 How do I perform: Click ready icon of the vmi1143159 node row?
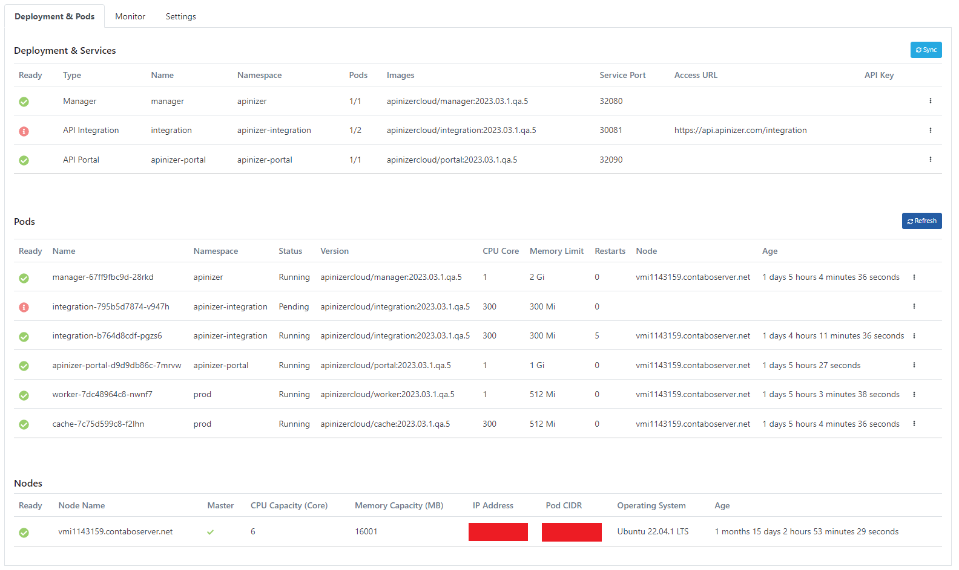click(24, 533)
